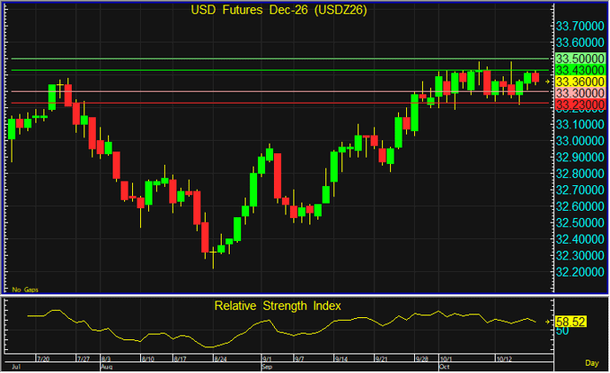
Task: Click the Aug month label
Action: 106,367
